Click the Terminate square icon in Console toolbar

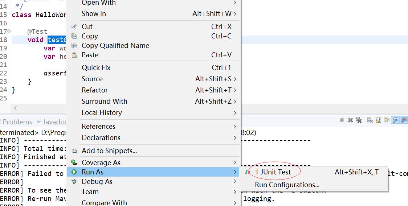[x=342, y=120]
